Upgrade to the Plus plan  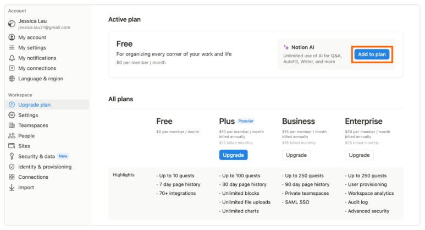[x=233, y=155]
